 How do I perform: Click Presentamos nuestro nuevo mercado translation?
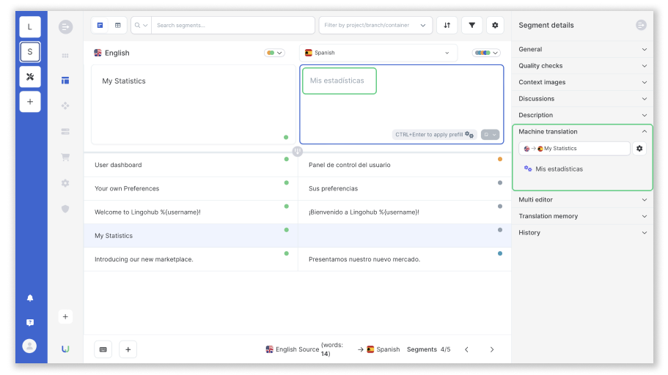(364, 259)
